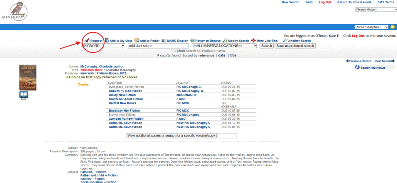Click the Add to My Lists icon
Viewport: 397px width, 183px height.
coord(107,40)
